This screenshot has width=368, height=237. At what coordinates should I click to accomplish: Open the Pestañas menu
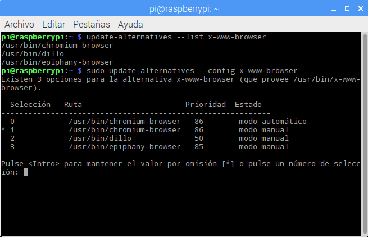[92, 24]
